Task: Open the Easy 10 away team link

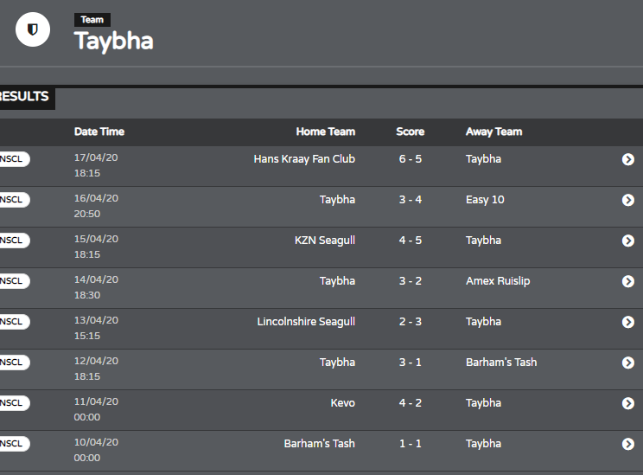Action: coord(485,200)
